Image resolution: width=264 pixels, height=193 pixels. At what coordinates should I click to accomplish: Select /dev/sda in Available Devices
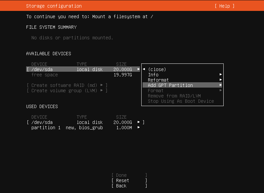pyautogui.click(x=83, y=69)
